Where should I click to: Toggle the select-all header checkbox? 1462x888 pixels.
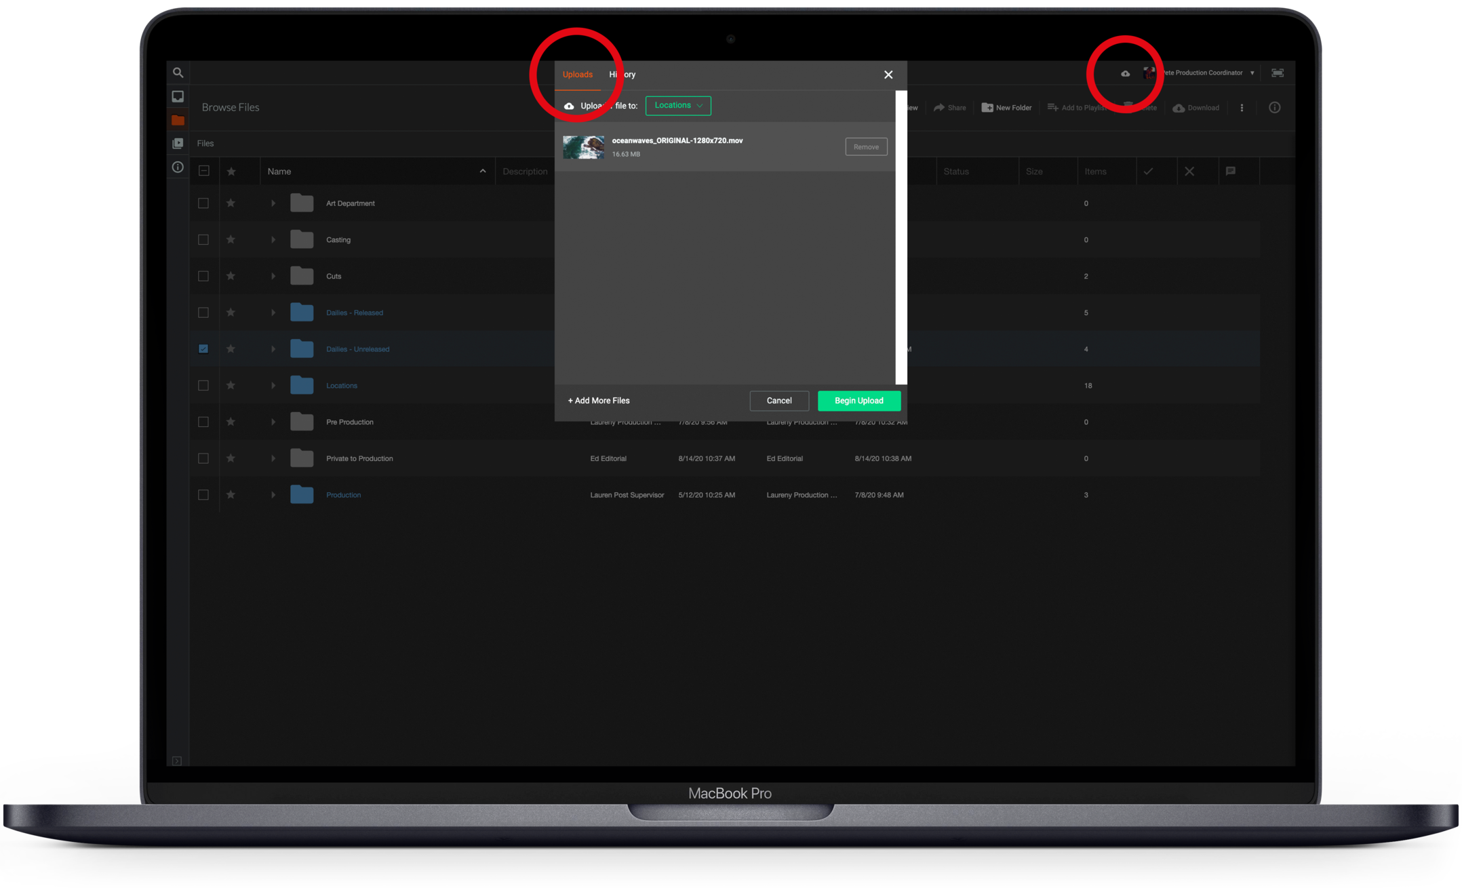pyautogui.click(x=203, y=171)
